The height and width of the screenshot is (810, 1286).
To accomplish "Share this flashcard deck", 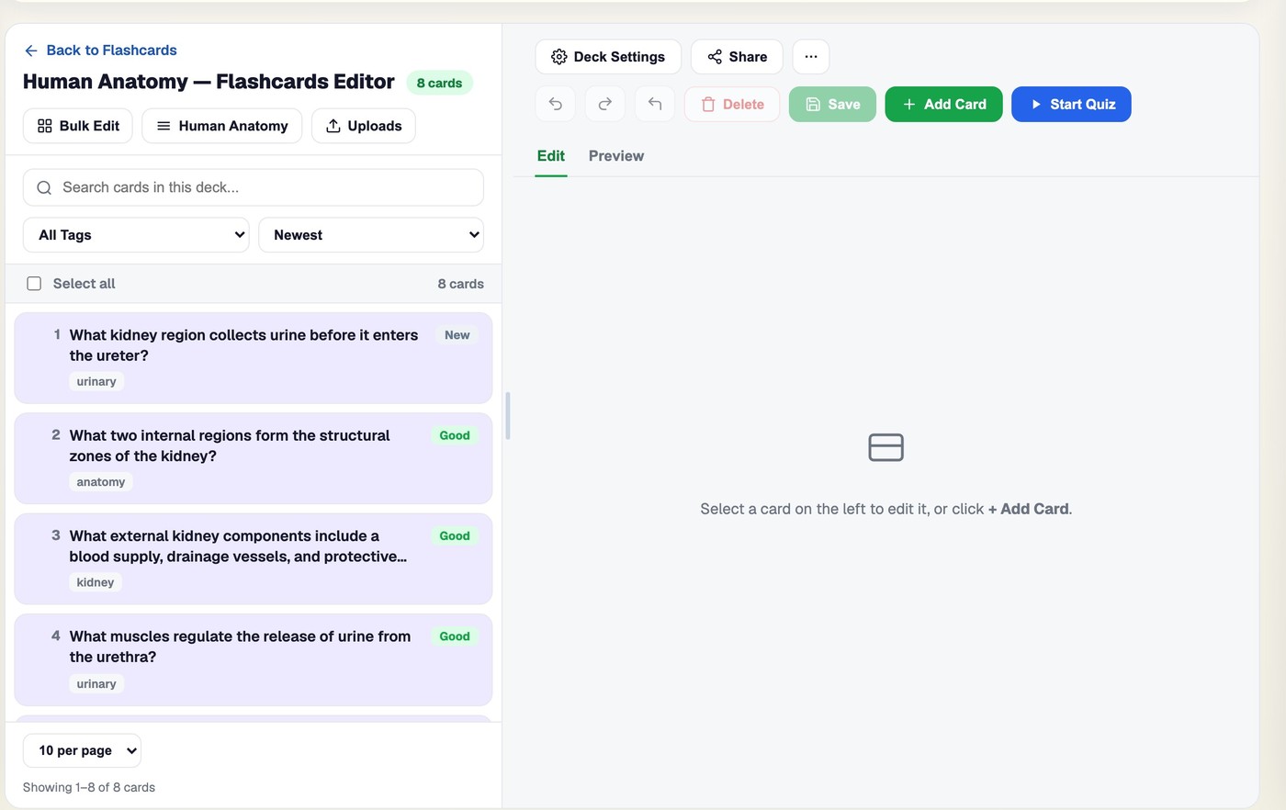I will (x=737, y=57).
